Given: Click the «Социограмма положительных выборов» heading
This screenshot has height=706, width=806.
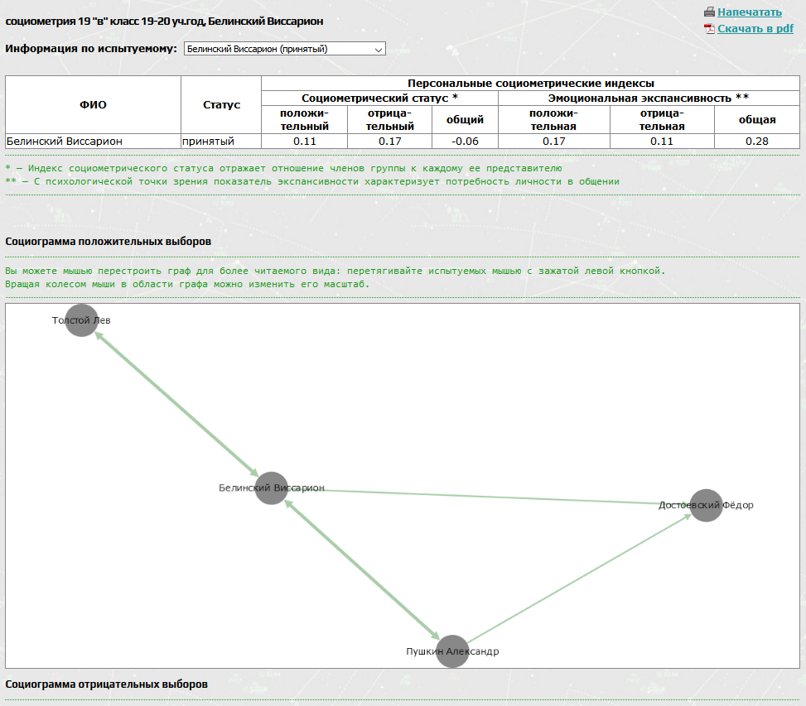Looking at the screenshot, I should pyautogui.click(x=108, y=242).
